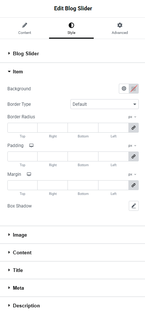Open Padding px unit selector
This screenshot has width=145, height=314.
pos(132,146)
